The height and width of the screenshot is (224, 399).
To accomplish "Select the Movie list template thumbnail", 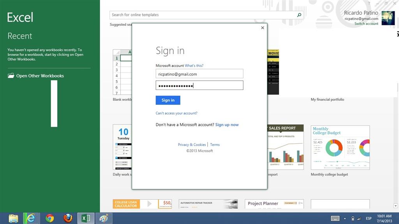I will click(x=273, y=72).
